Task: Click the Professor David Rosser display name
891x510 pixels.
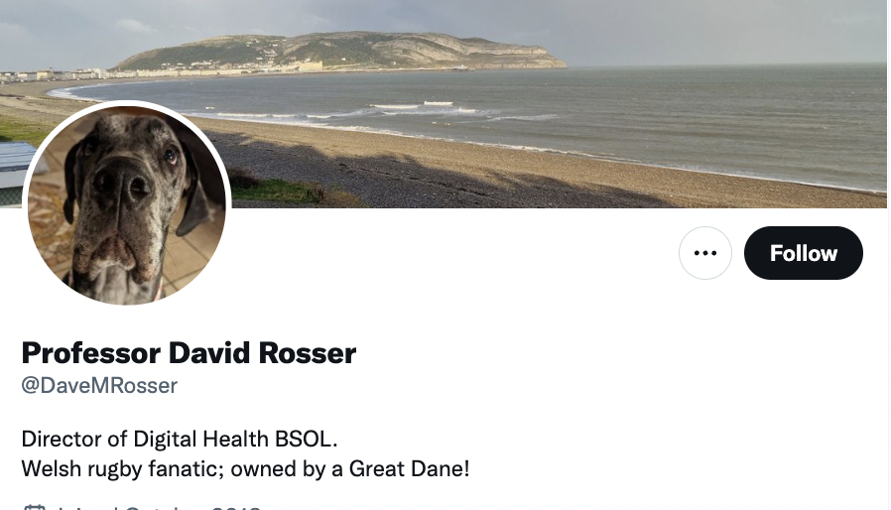Action: pyautogui.click(x=189, y=352)
